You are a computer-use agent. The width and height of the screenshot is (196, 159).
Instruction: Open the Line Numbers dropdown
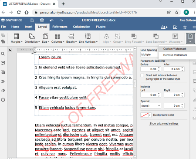point(88,38)
